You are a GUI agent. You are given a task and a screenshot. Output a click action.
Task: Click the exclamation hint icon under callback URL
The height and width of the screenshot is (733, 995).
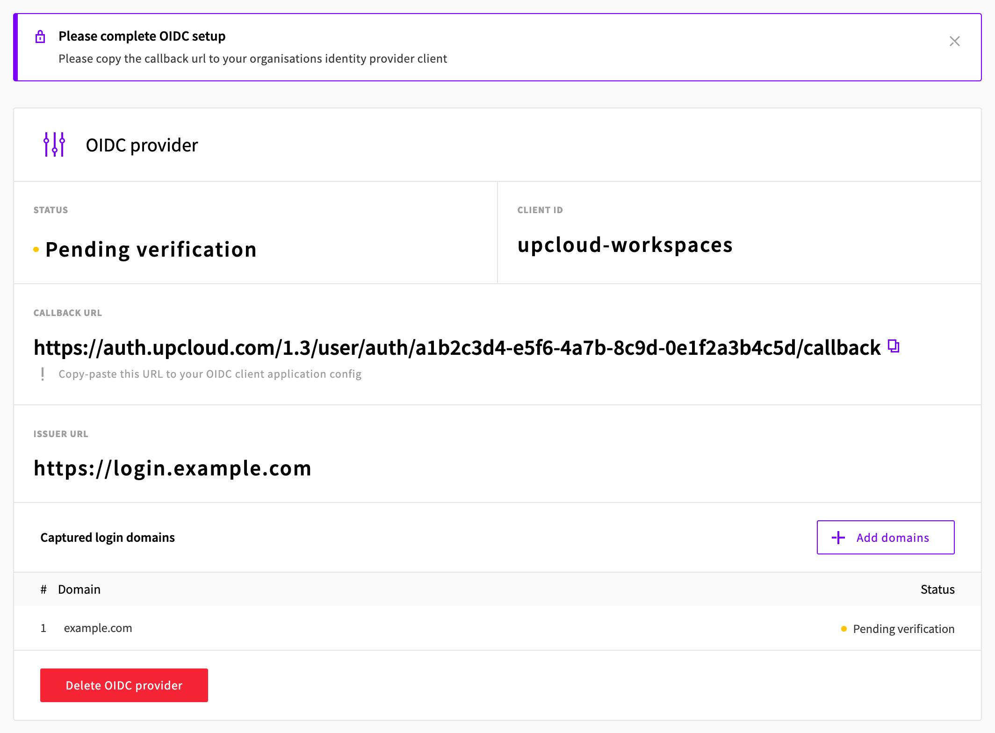click(43, 374)
